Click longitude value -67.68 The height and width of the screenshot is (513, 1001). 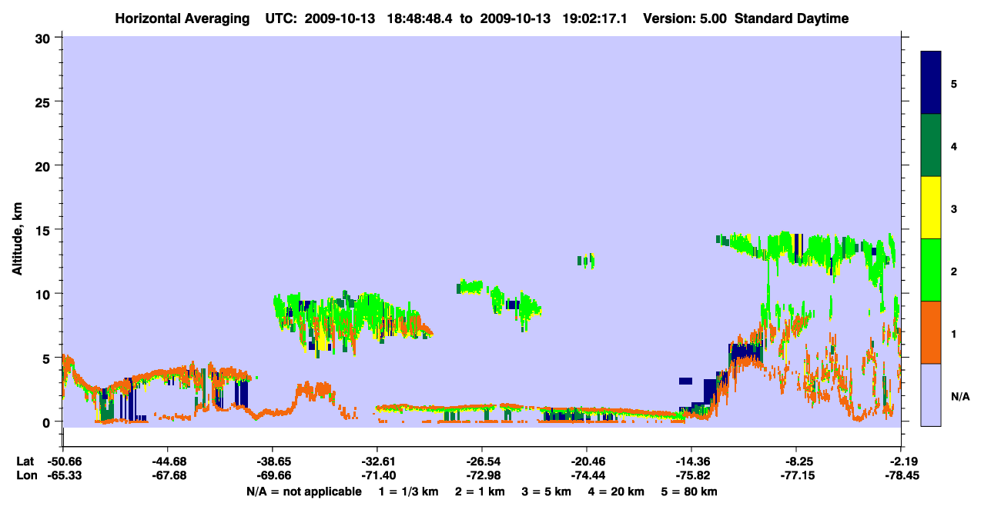pos(167,476)
